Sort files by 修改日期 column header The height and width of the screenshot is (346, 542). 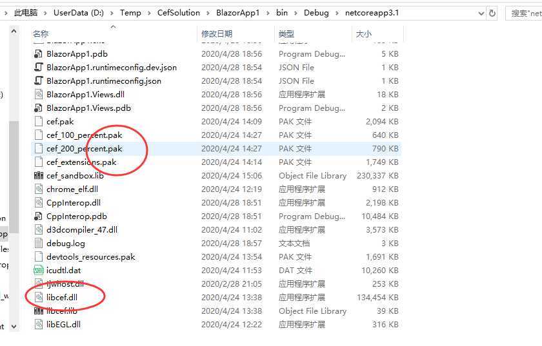[217, 34]
